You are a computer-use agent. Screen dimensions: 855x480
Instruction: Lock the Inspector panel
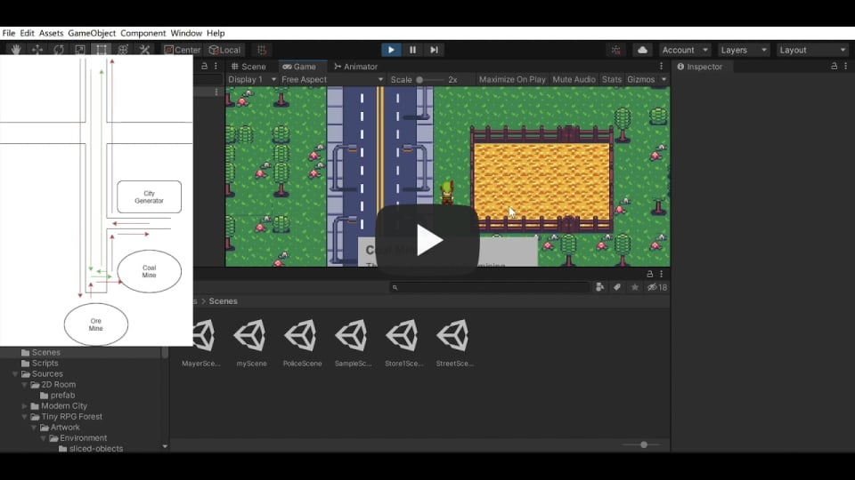(835, 66)
